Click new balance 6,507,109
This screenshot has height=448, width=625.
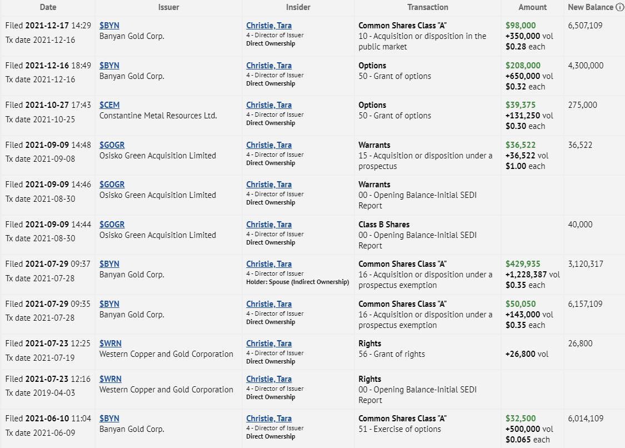point(585,26)
